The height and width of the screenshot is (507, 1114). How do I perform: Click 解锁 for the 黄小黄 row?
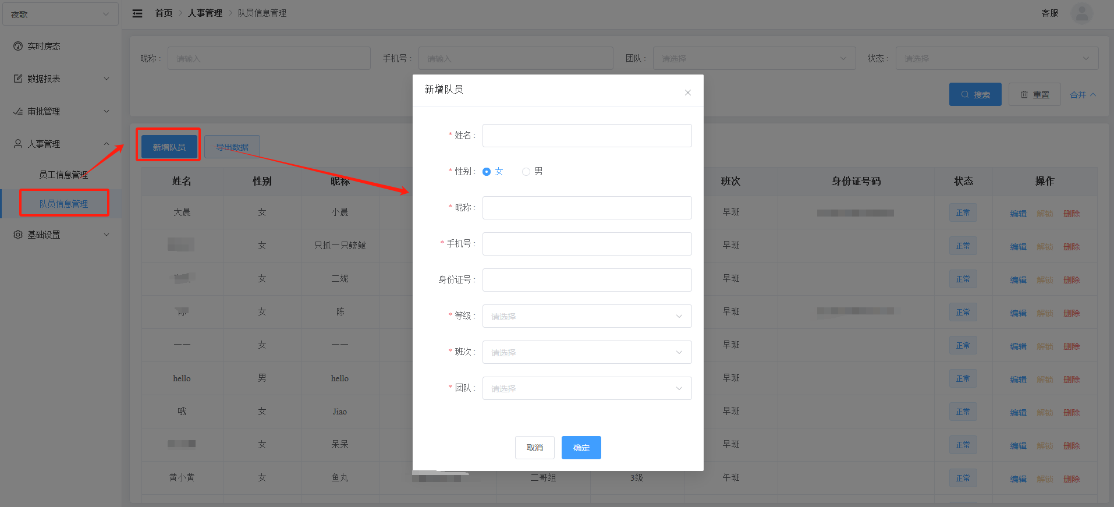point(1045,479)
